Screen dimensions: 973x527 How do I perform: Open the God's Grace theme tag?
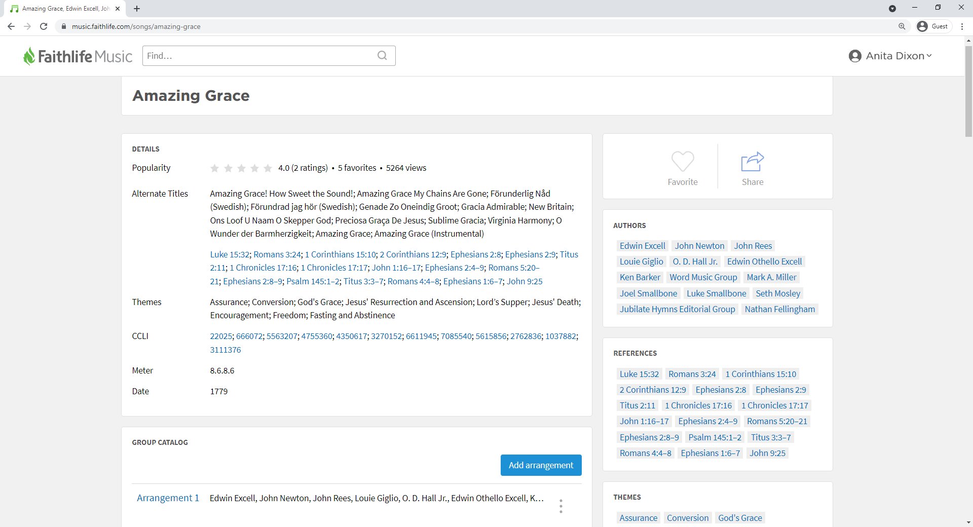(740, 518)
